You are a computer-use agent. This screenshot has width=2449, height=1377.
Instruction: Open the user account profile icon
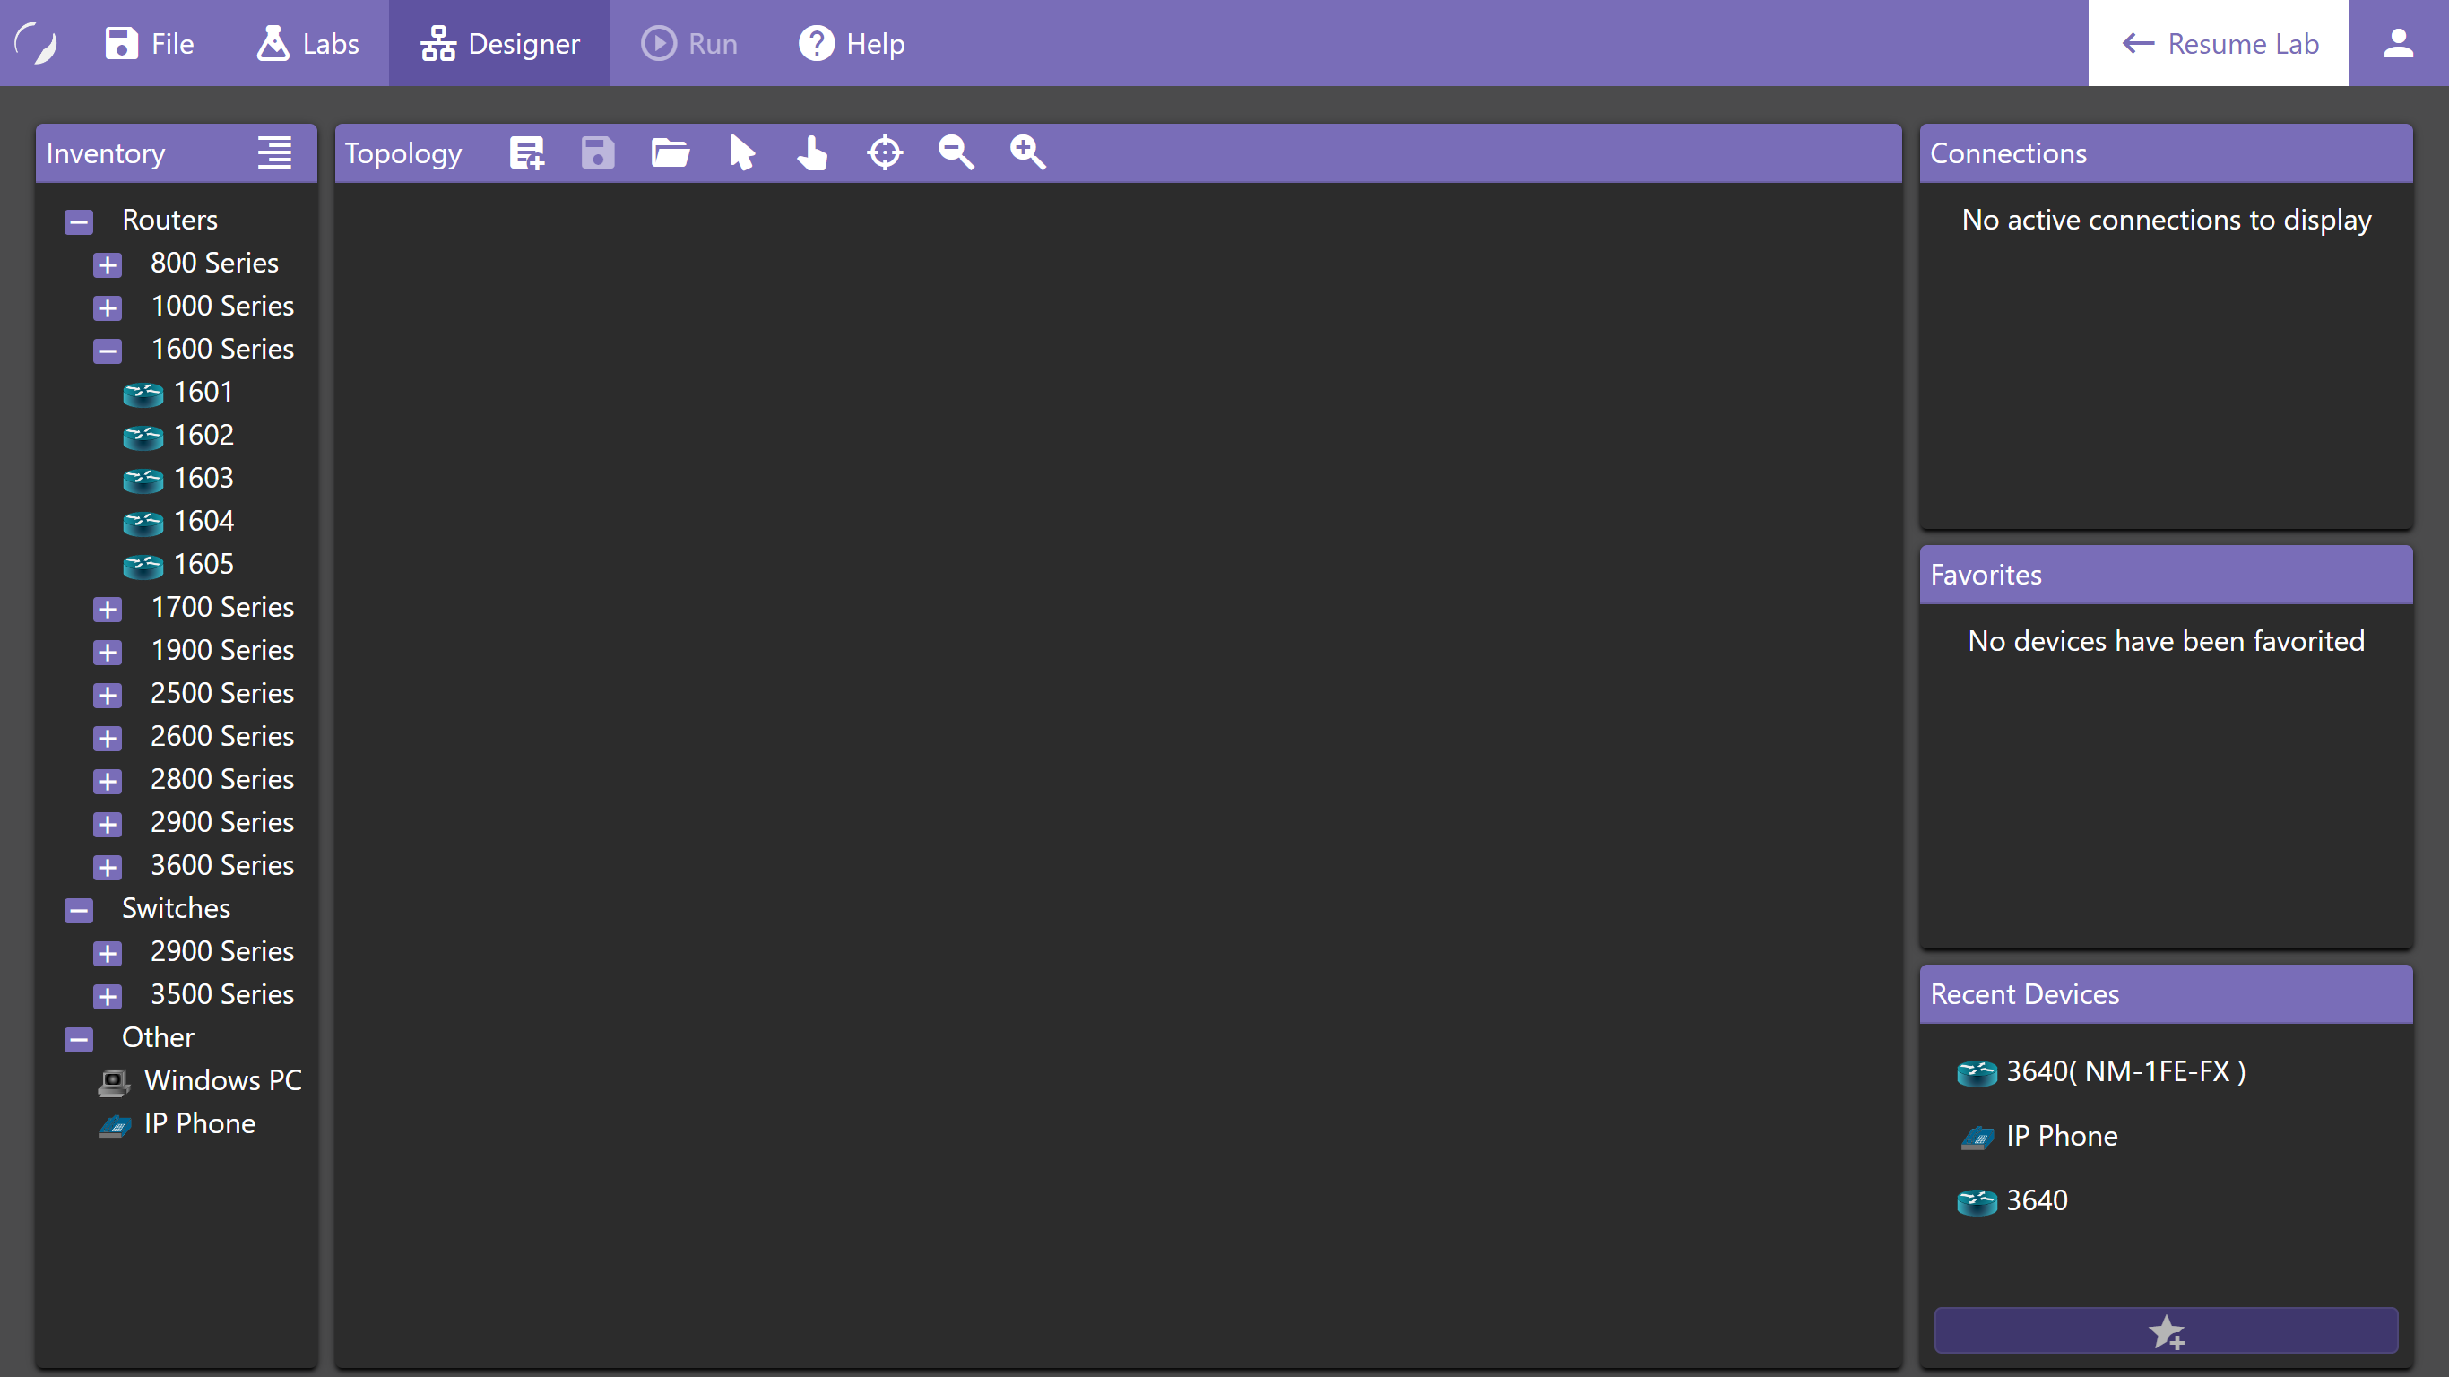(x=2398, y=43)
